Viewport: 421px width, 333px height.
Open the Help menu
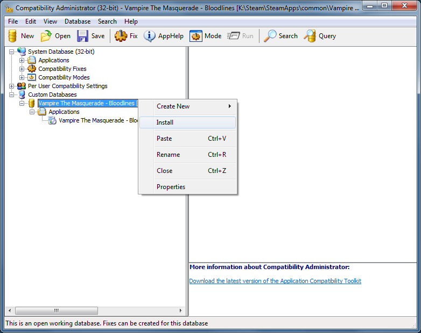tap(131, 21)
